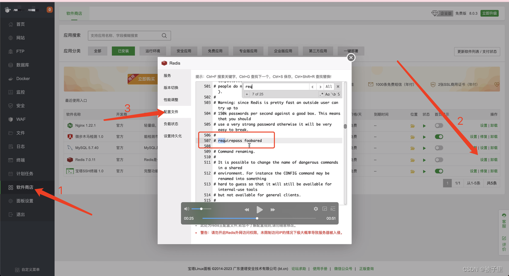509x276 pixels.
Task: Open Redis location folder icon
Action: pos(413,160)
